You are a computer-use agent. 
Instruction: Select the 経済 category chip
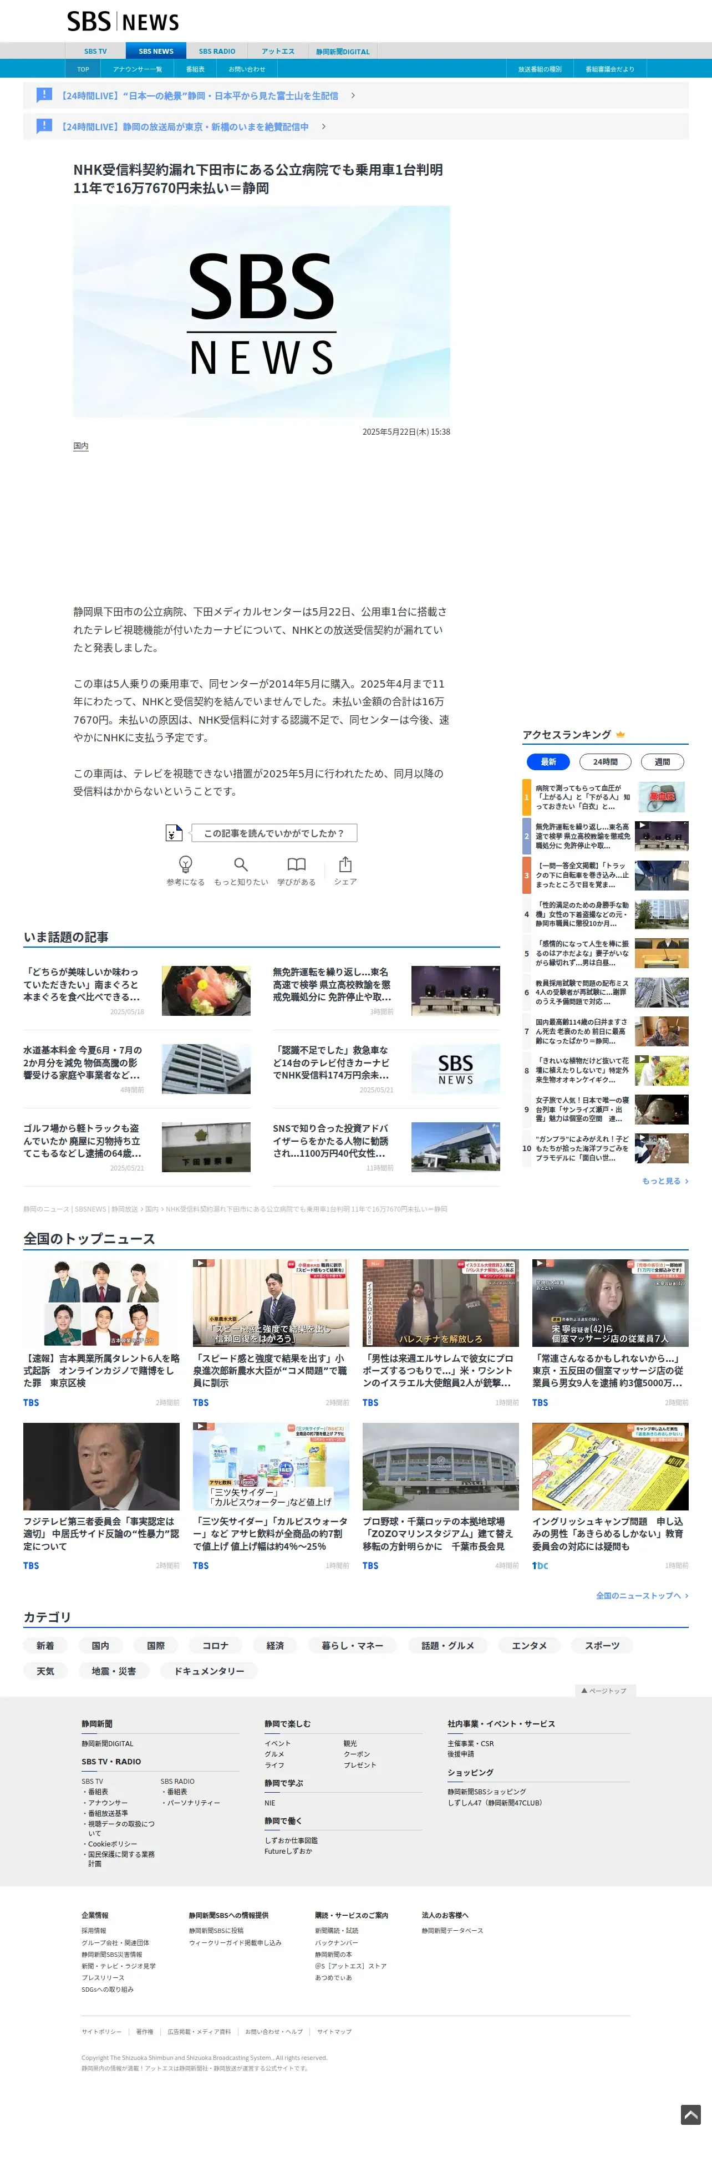coord(274,1645)
